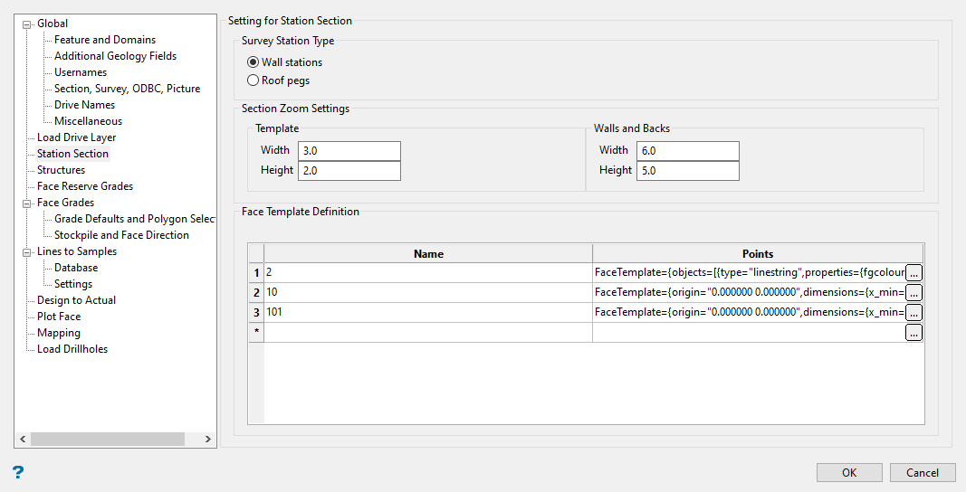The width and height of the screenshot is (966, 492).
Task: Select the Load Drillholes tree item
Action: click(72, 349)
